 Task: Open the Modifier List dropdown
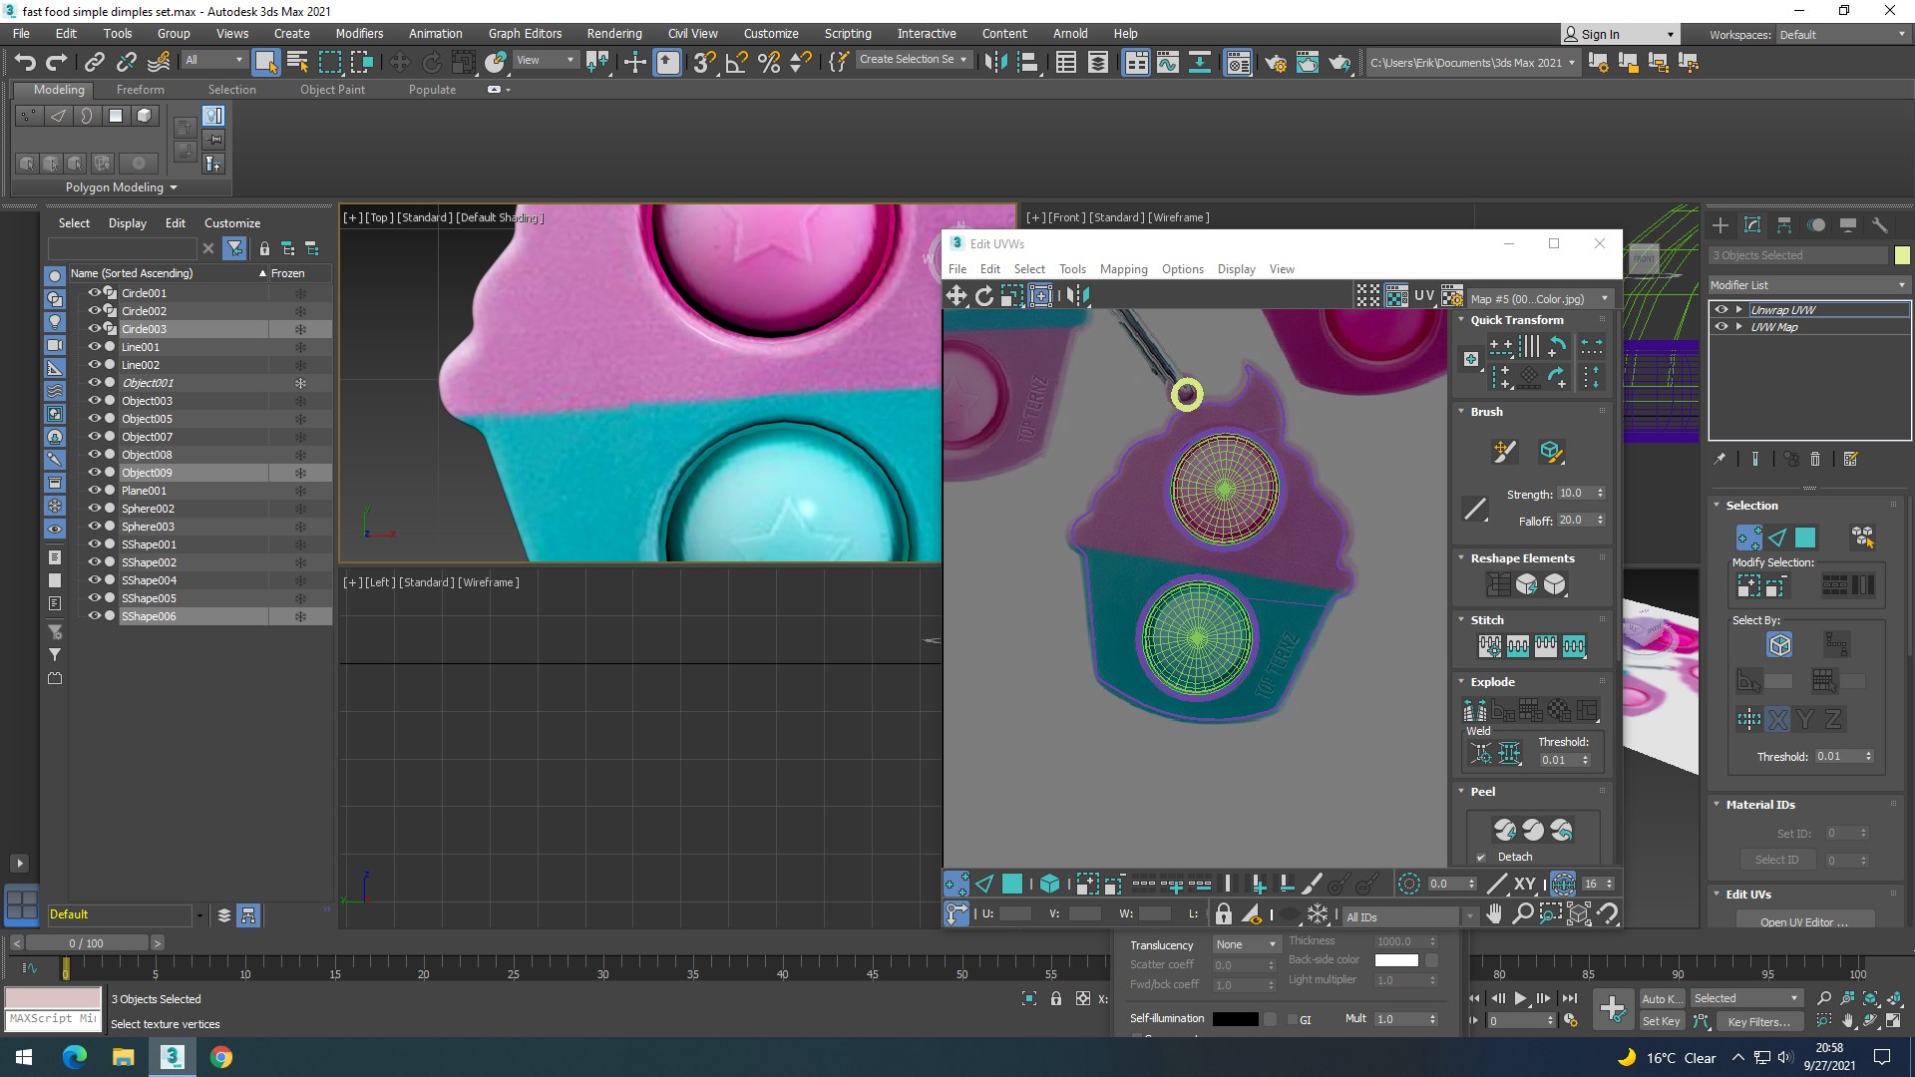point(1808,285)
